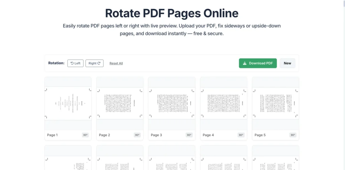Click the Page 5 label
Screen dimensions: 345x170
coord(260,135)
